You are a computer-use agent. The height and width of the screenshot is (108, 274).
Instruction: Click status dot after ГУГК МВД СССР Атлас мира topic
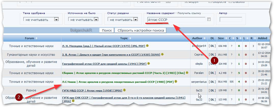[x=124, y=90]
